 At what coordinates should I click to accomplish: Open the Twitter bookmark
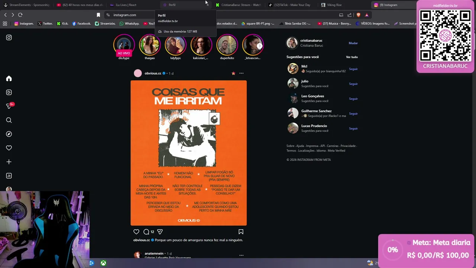coord(45,23)
